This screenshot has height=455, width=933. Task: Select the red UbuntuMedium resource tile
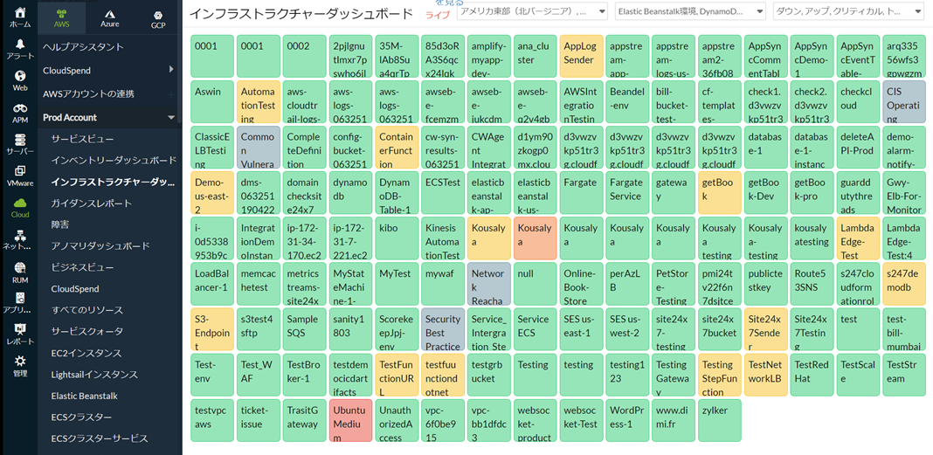(349, 420)
